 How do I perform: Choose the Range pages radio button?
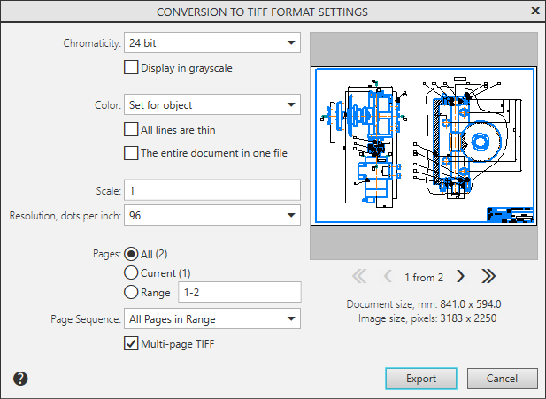pyautogui.click(x=132, y=292)
